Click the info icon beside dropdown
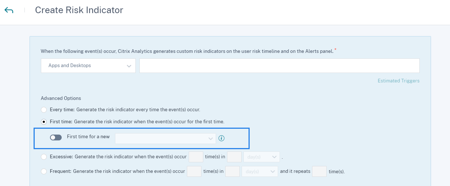This screenshot has height=186, width=450. click(221, 138)
